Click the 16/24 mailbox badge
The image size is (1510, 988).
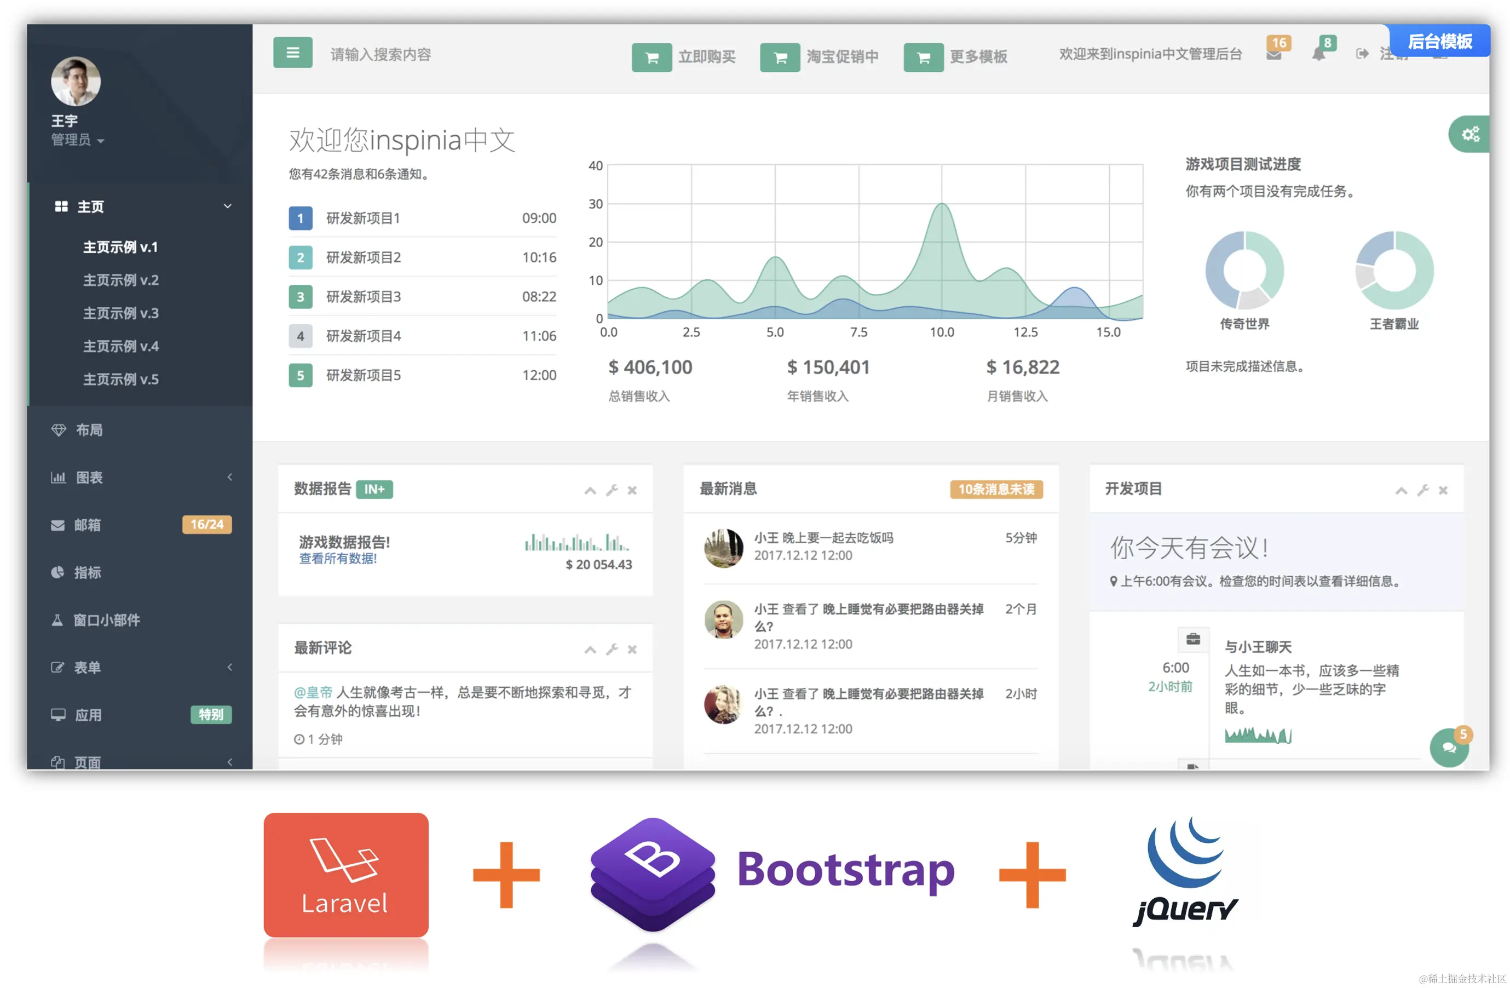(207, 524)
